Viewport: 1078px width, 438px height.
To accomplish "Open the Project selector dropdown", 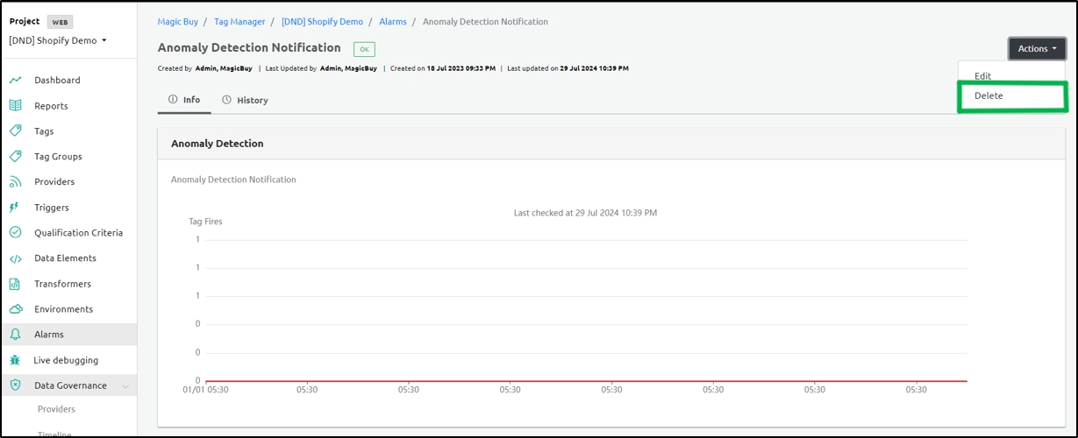I will click(58, 40).
